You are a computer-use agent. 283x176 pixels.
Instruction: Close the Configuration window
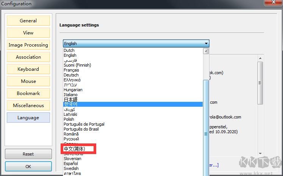[273, 2]
